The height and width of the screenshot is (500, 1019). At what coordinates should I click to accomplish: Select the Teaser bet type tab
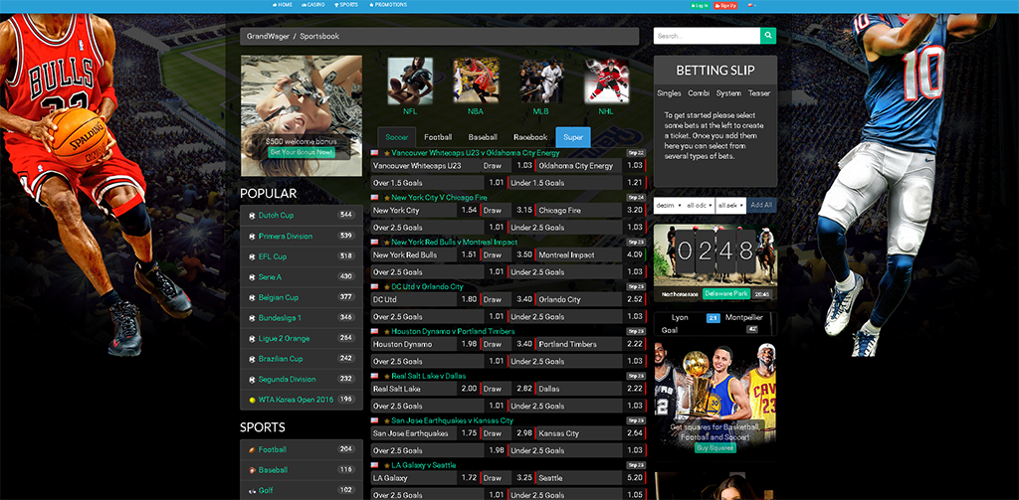[x=759, y=93]
